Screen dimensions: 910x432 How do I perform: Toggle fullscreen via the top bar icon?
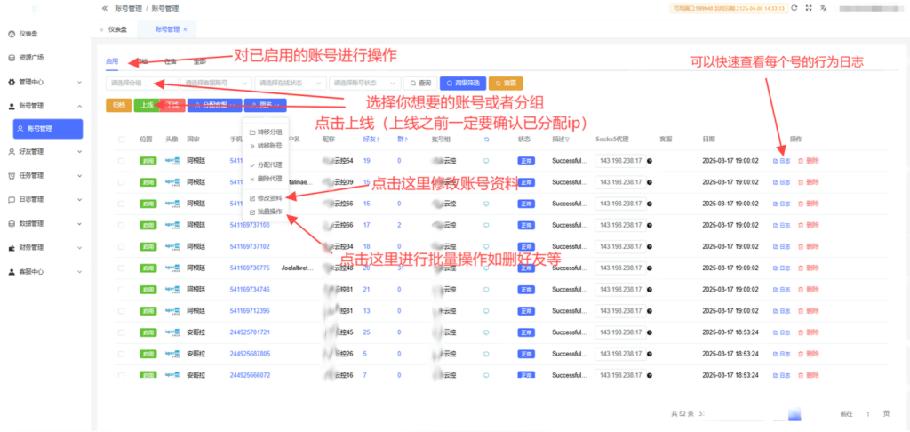809,8
